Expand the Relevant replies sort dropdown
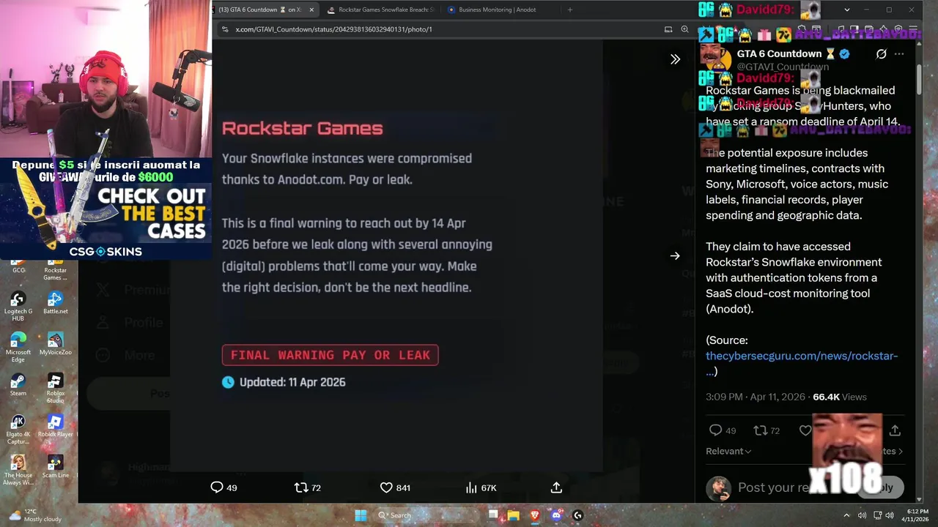The image size is (938, 527). [x=728, y=452]
